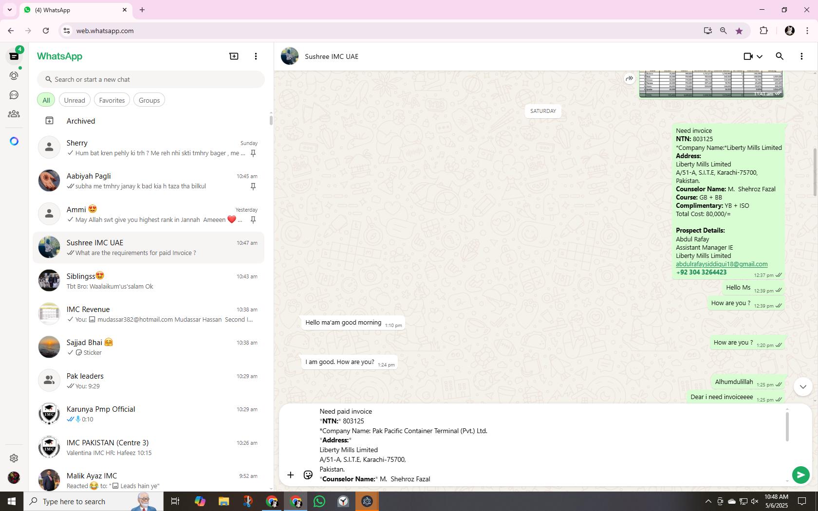
Task: Open the Karunya Pmp Official chat
Action: [x=149, y=414]
